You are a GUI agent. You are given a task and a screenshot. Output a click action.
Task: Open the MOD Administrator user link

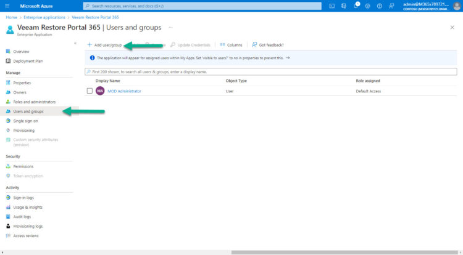124,91
